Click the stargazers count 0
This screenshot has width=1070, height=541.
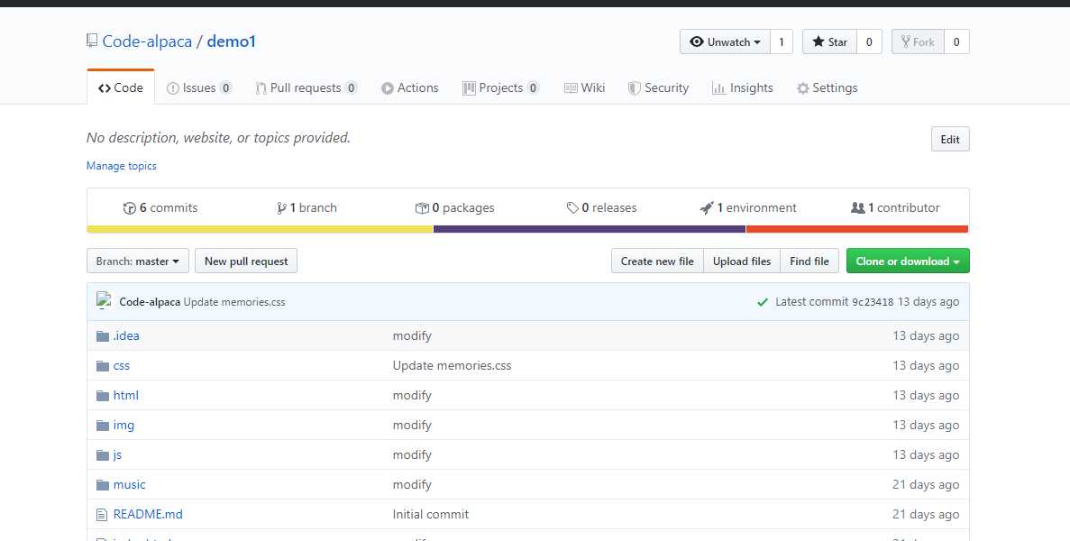(869, 41)
